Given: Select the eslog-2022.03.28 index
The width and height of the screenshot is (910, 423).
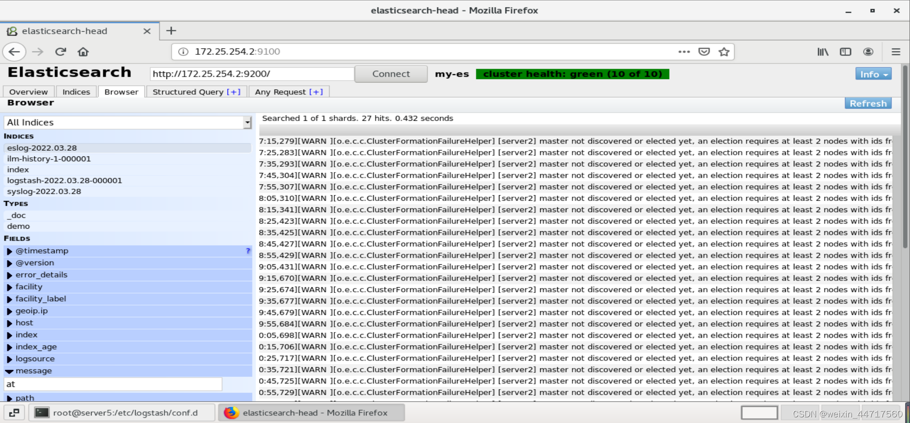Looking at the screenshot, I should tap(128, 148).
